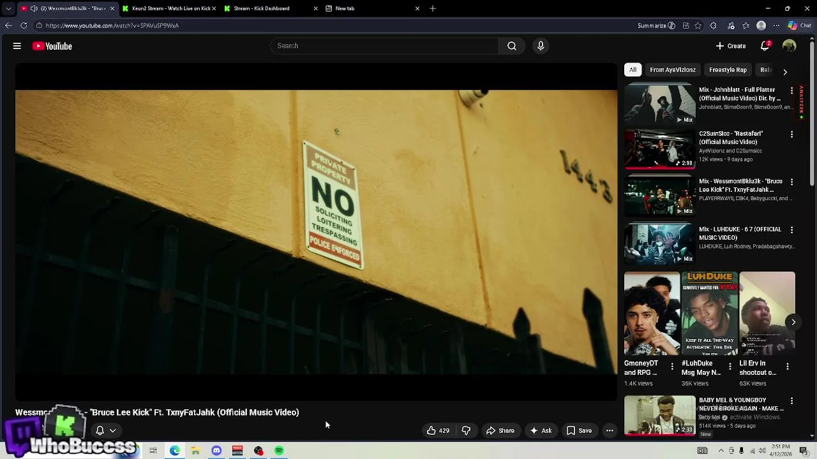Select the Freestyle Rap filter chip

click(728, 69)
